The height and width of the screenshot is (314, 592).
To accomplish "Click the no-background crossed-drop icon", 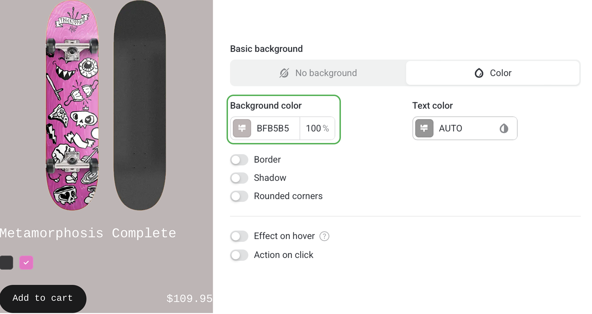I will click(284, 73).
